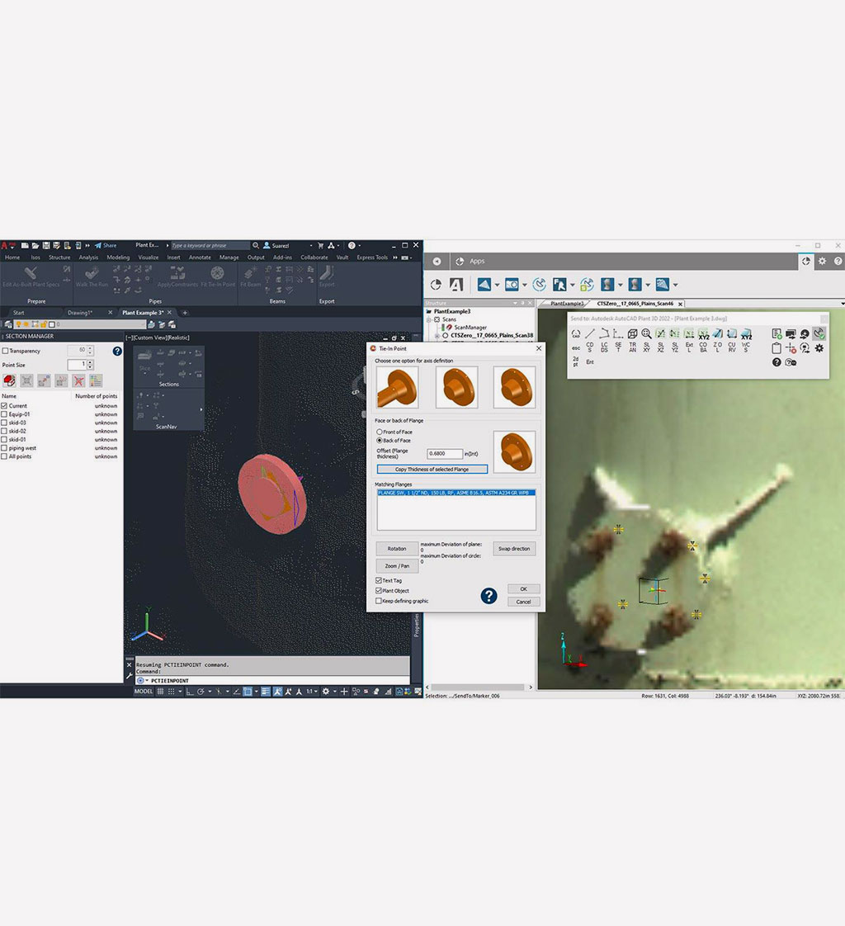
Task: Open the Express Tools overflow chevron
Action: pyautogui.click(x=394, y=257)
